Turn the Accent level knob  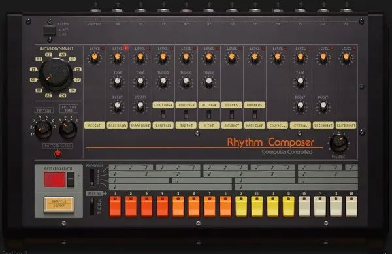(x=94, y=57)
